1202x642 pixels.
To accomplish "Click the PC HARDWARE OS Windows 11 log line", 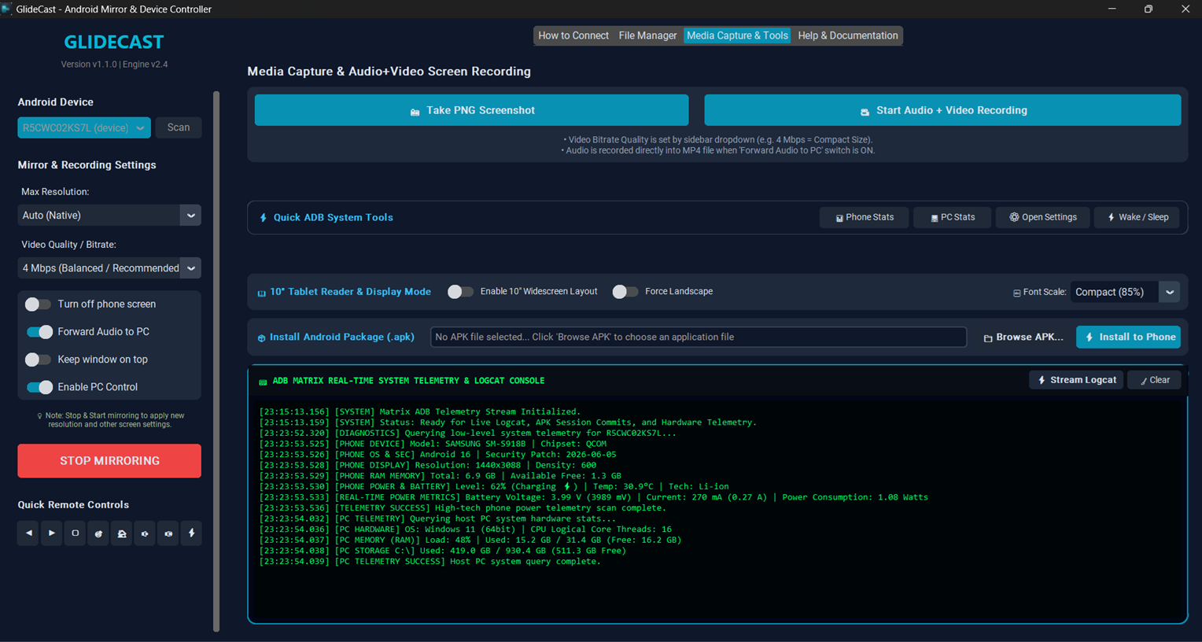I will pos(465,529).
